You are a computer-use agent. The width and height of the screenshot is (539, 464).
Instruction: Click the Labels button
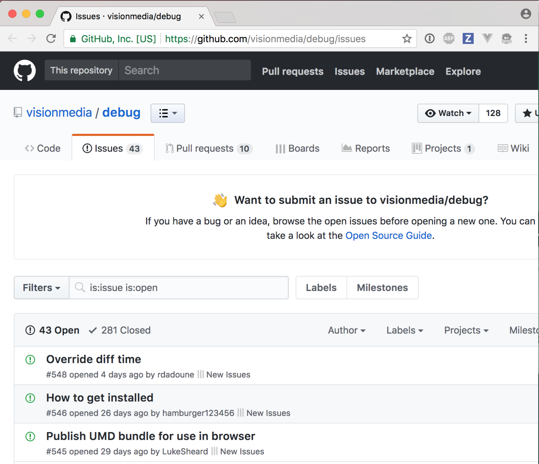321,288
